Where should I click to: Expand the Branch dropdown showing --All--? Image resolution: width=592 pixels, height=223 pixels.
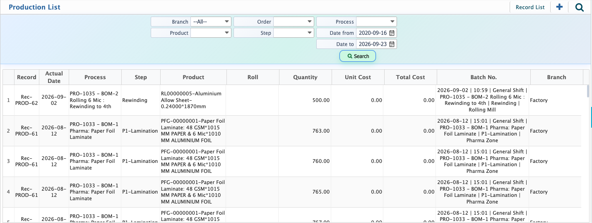pos(211,22)
